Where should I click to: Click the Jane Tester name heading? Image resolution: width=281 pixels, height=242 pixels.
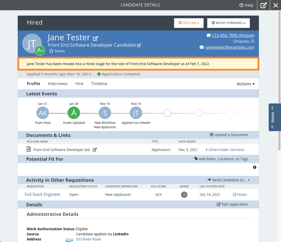[69, 38]
